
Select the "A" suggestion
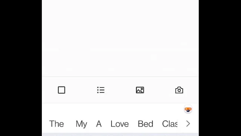coord(99,124)
